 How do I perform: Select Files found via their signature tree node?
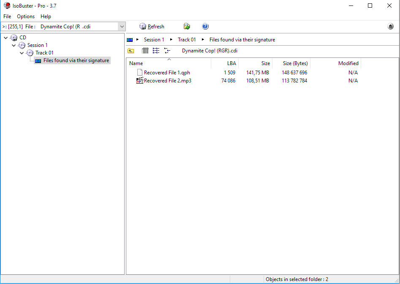76,60
